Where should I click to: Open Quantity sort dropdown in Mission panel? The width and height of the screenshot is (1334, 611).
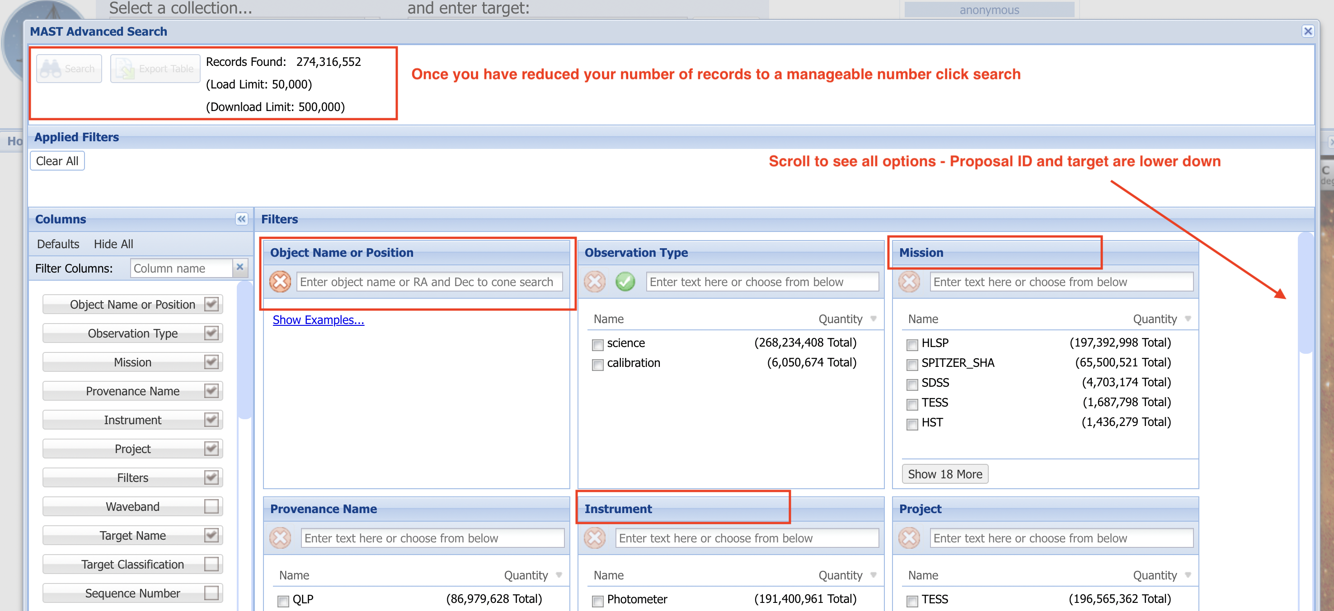coord(1188,319)
